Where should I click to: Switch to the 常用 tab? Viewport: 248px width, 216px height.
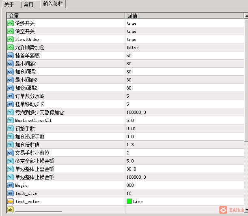click(x=30, y=4)
